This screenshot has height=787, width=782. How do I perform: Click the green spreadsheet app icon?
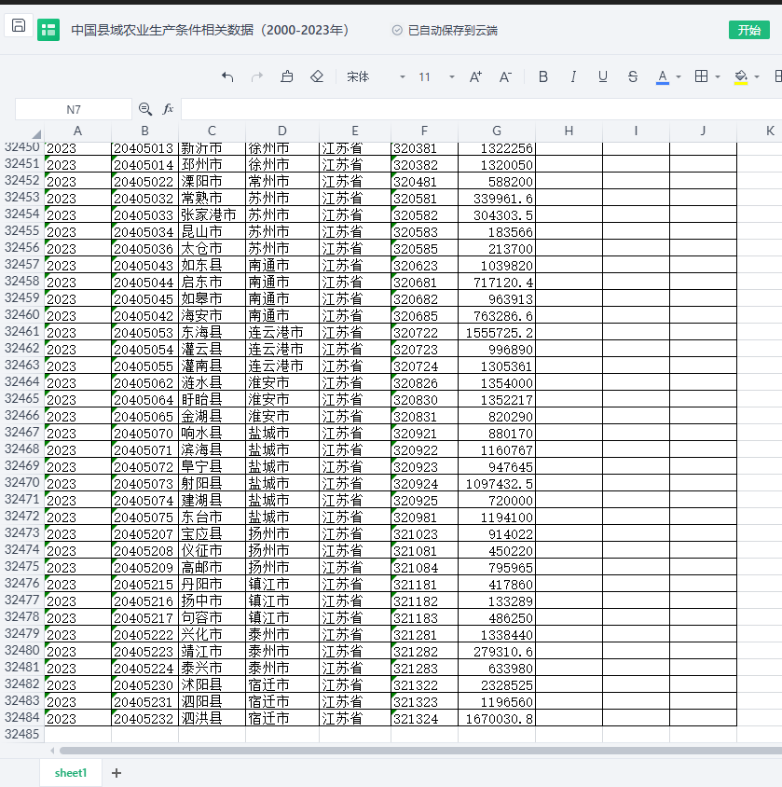[x=48, y=30]
